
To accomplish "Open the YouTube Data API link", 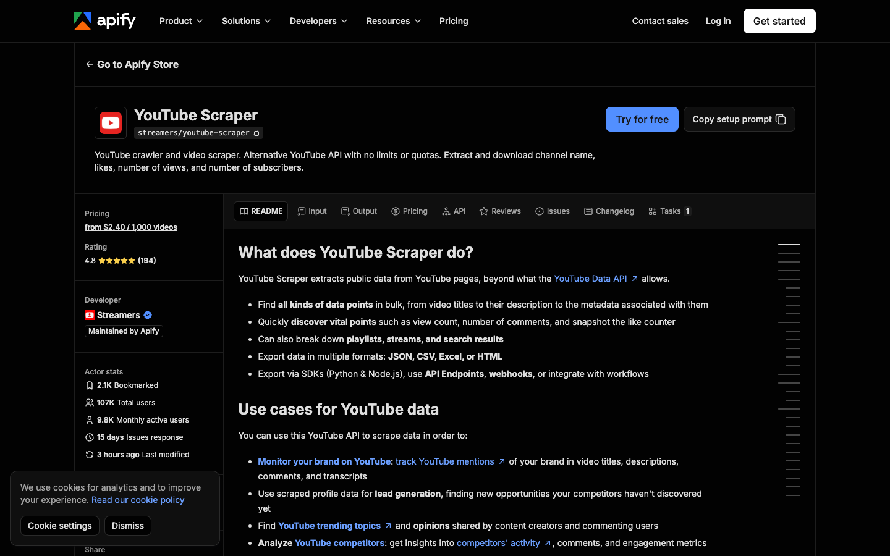I will click(x=590, y=279).
